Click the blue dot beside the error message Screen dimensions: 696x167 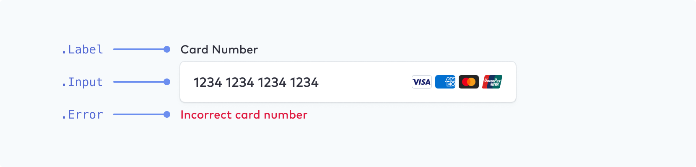pyautogui.click(x=167, y=114)
